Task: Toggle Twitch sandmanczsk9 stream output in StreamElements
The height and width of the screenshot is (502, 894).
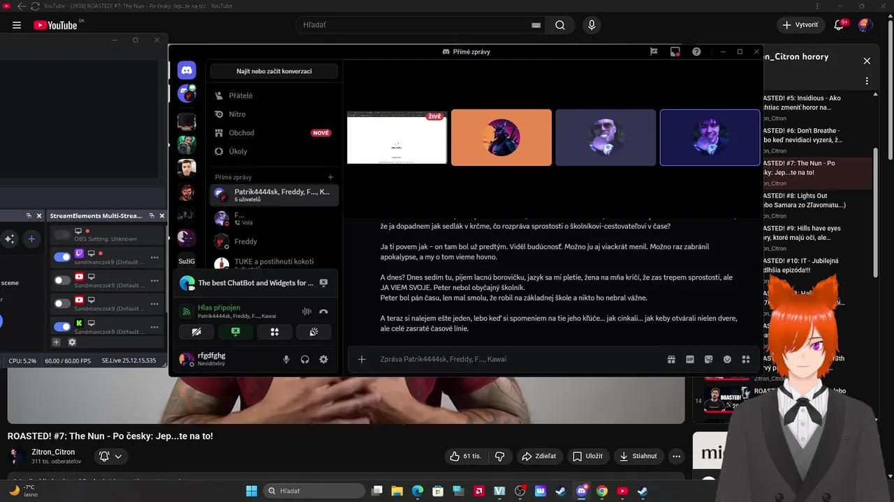Action: (x=62, y=257)
